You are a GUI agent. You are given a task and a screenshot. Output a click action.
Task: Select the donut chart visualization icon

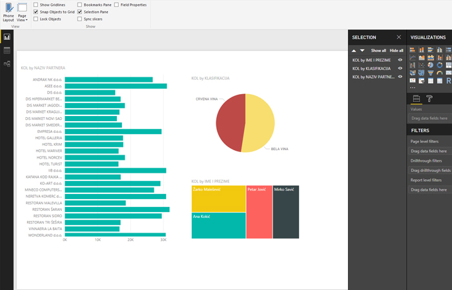440,65
